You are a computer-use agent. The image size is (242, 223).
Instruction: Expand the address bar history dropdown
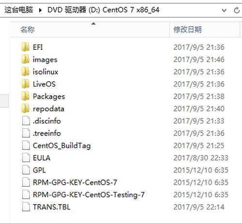(224, 11)
